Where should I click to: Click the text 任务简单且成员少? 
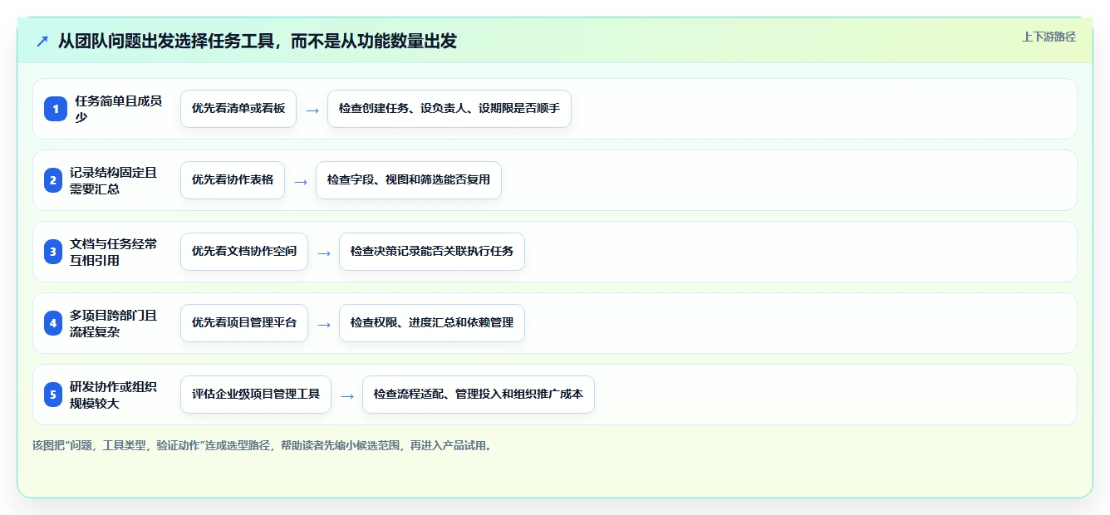pyautogui.click(x=119, y=109)
